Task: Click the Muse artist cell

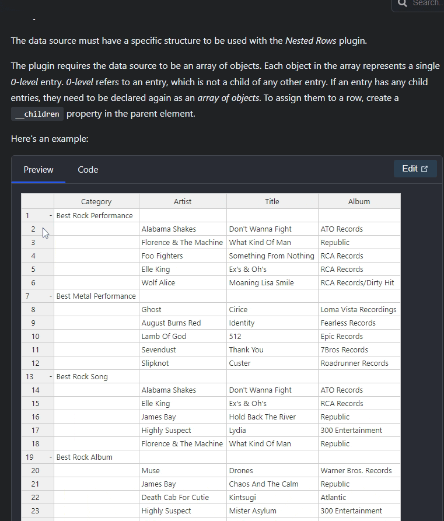Action: (x=183, y=470)
